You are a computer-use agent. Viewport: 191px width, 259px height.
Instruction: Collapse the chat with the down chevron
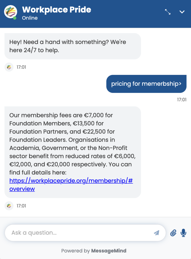(182, 12)
